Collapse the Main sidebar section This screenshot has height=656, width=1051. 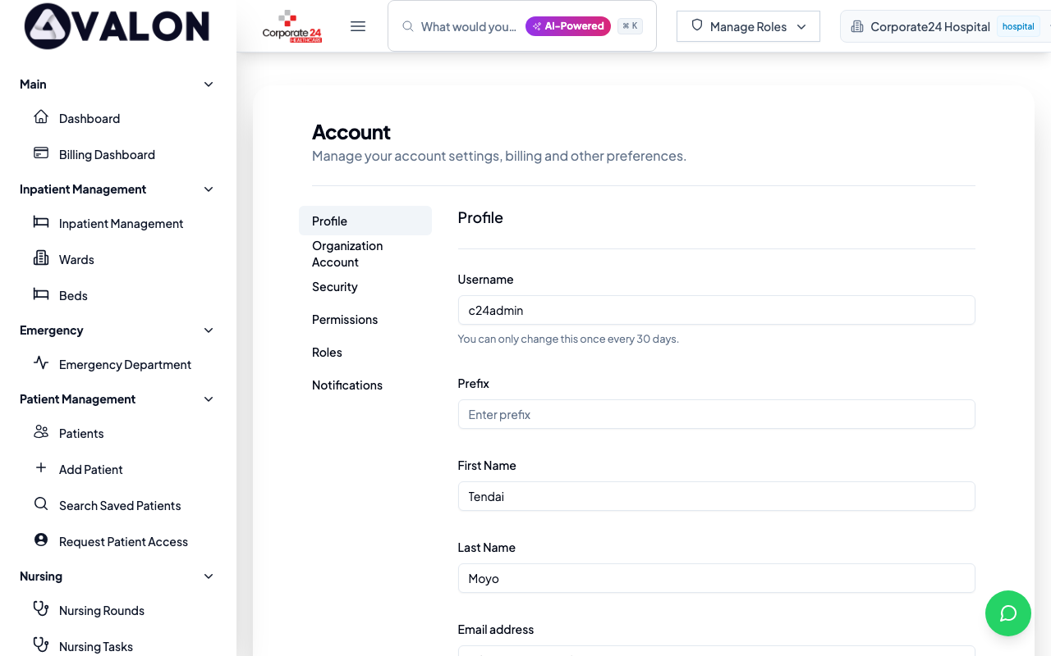click(x=209, y=84)
